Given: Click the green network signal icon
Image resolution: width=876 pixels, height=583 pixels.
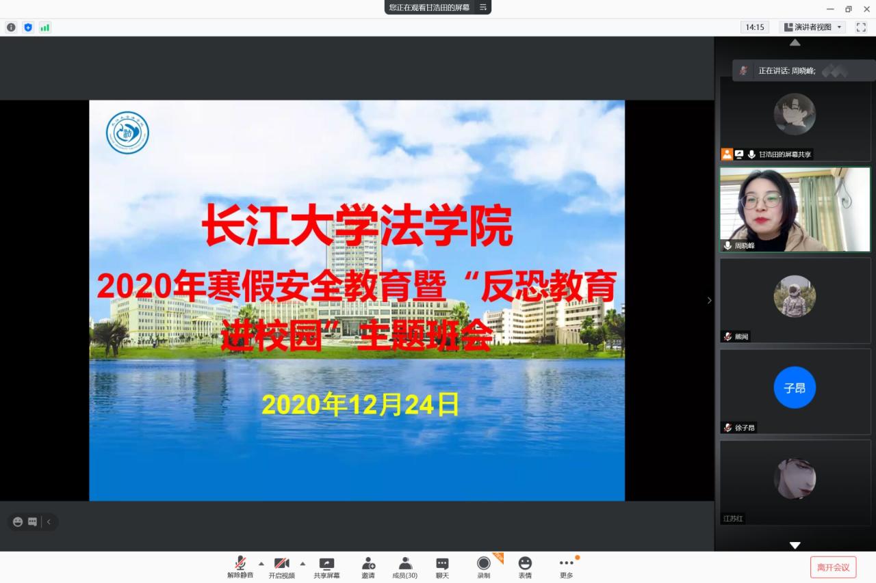Looking at the screenshot, I should (x=45, y=27).
